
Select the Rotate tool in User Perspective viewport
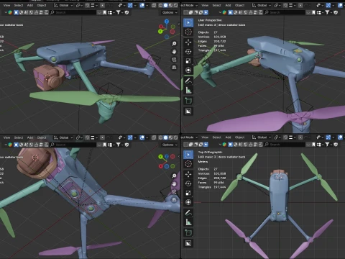pos(188,52)
